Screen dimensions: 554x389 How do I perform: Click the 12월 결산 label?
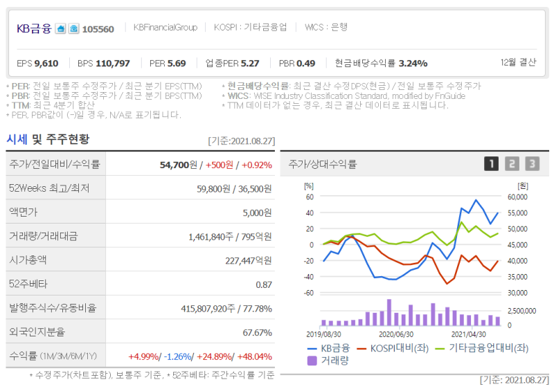tap(518, 62)
